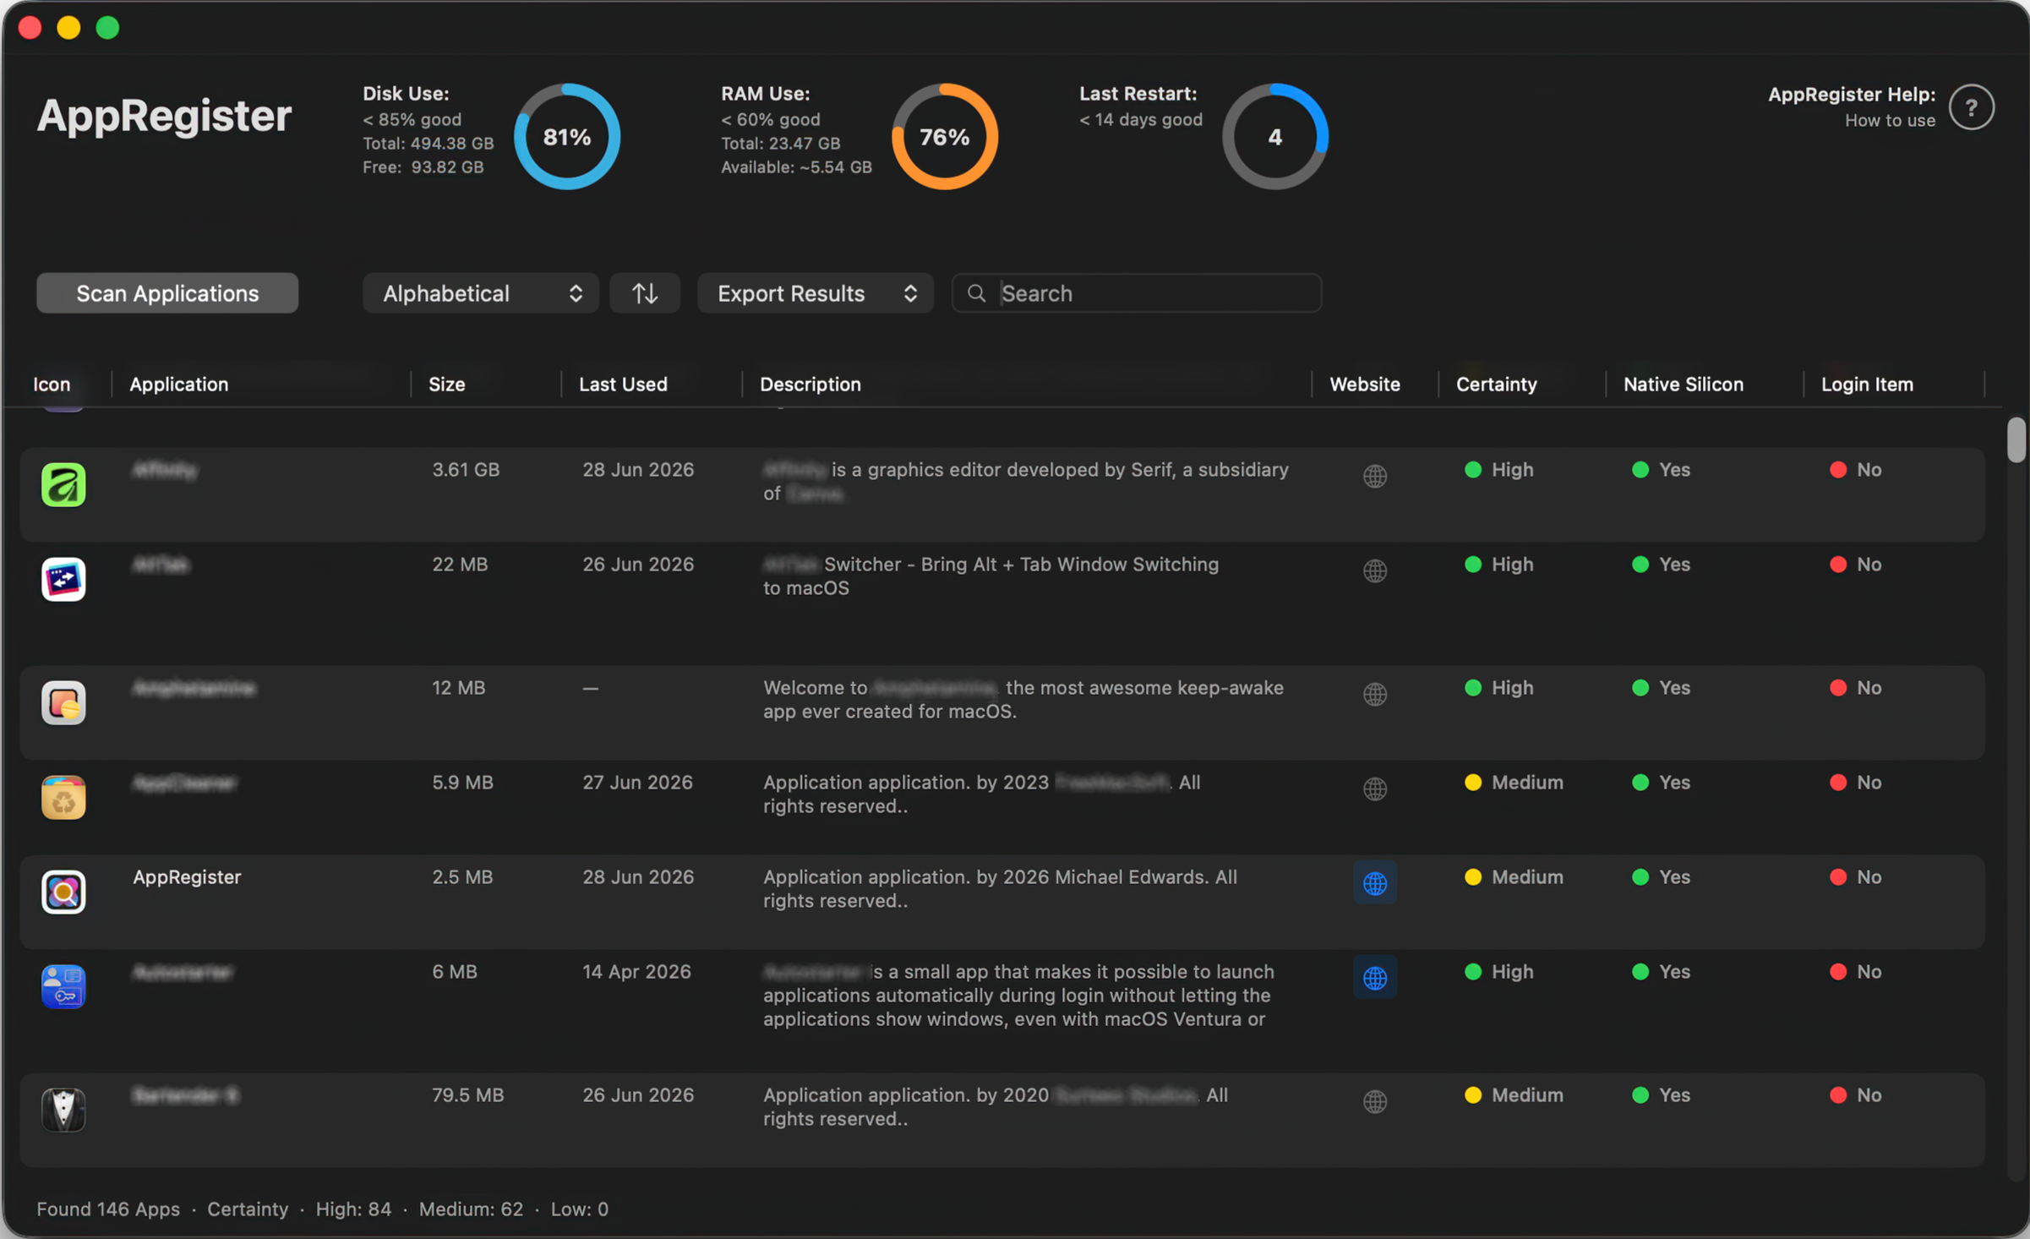The image size is (2030, 1239).
Task: Click the Low: 0 count in status bar
Action: tap(580, 1209)
